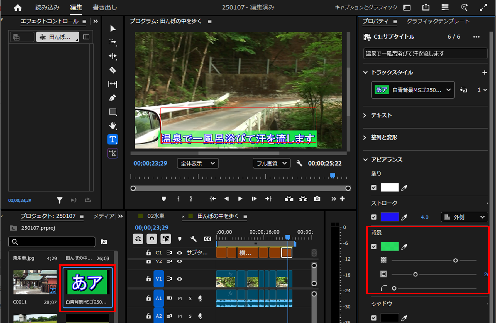Select the Pen tool
This screenshot has height=323, width=496.
tap(113, 98)
